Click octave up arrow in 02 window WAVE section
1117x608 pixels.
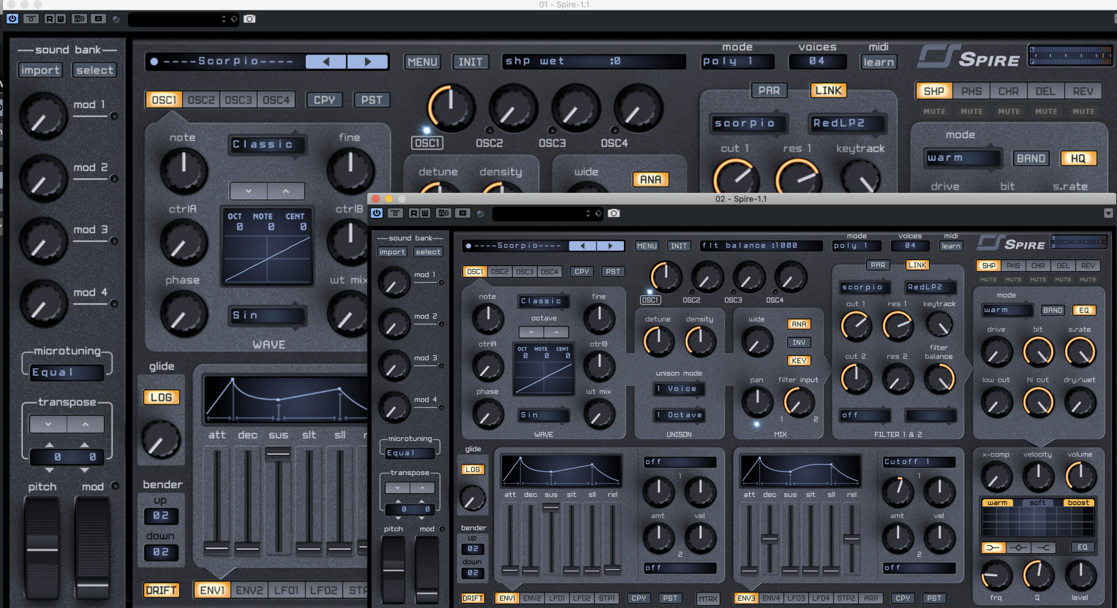(x=556, y=332)
